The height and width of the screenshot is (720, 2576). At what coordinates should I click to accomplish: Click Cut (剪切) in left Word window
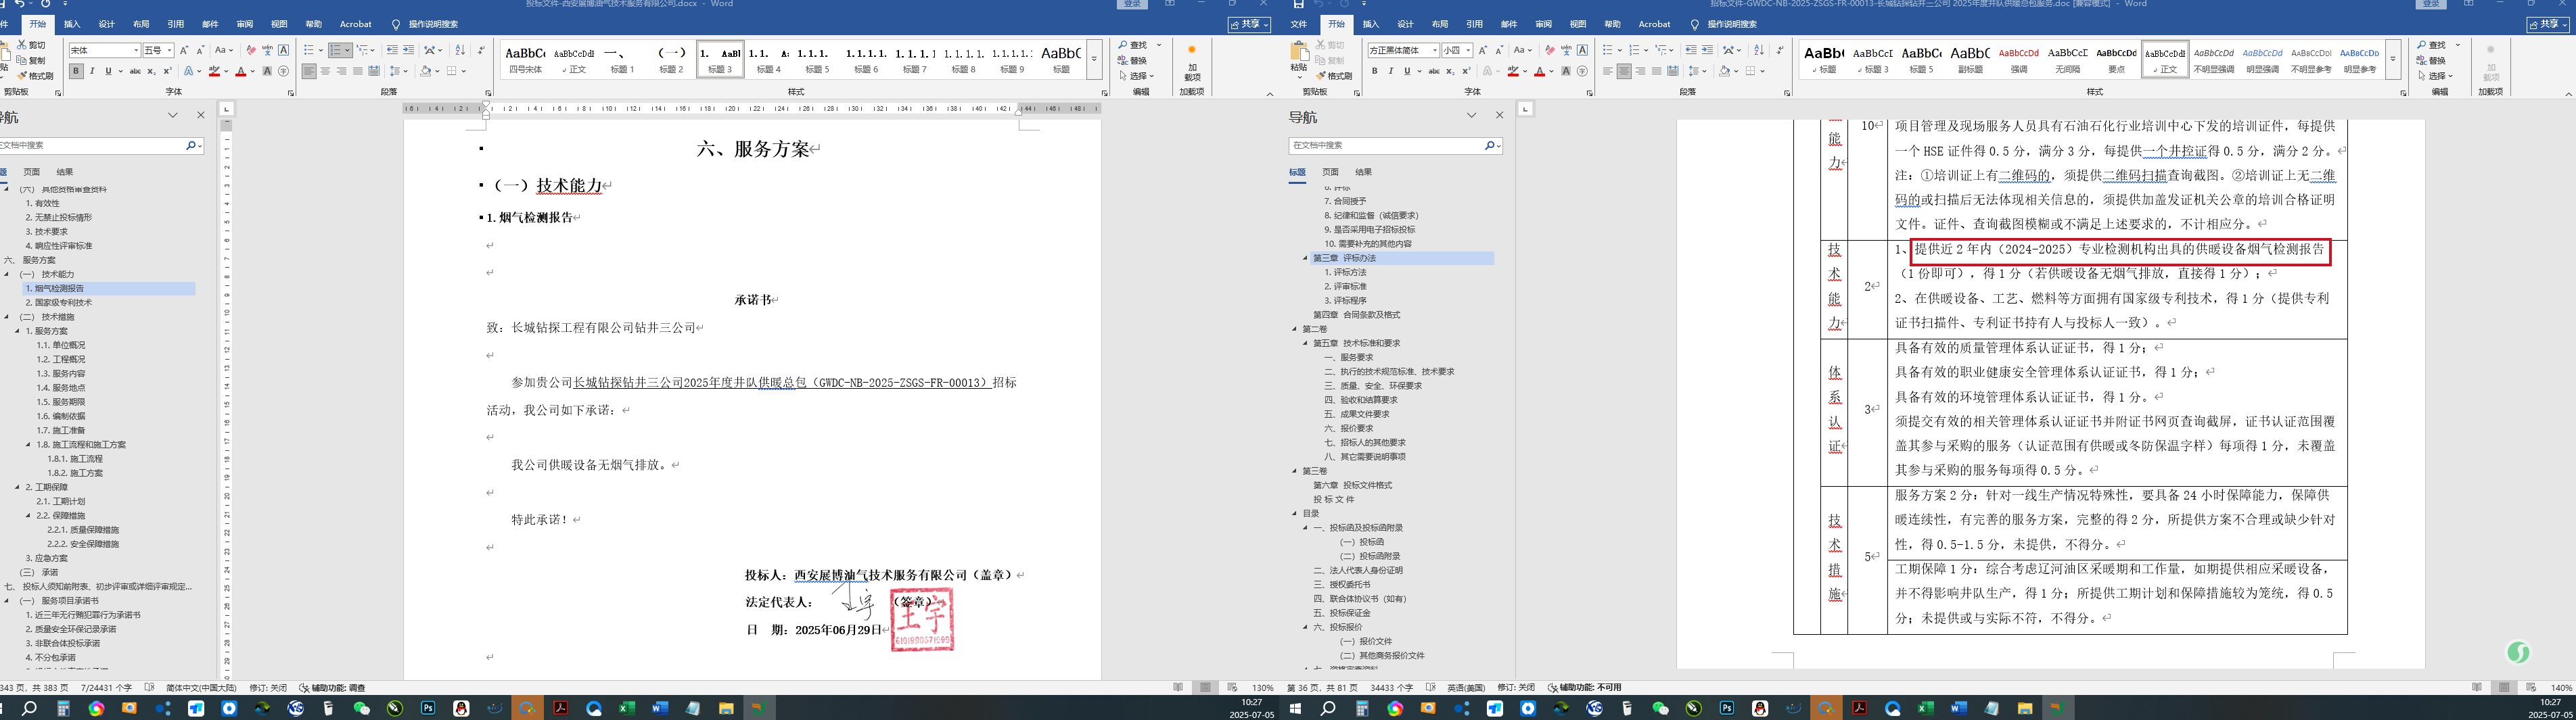pos(31,45)
